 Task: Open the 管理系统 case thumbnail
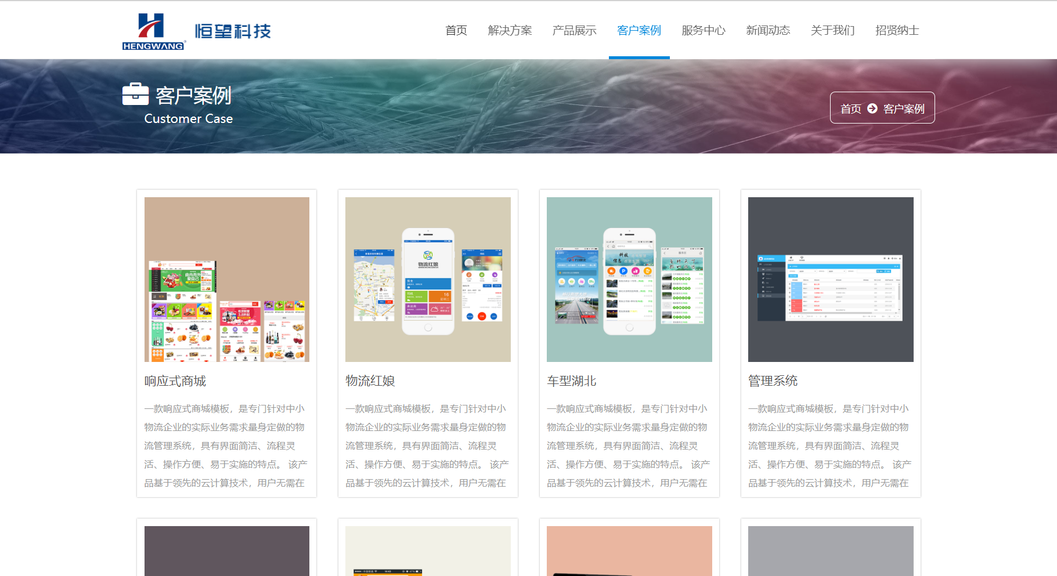coord(831,280)
